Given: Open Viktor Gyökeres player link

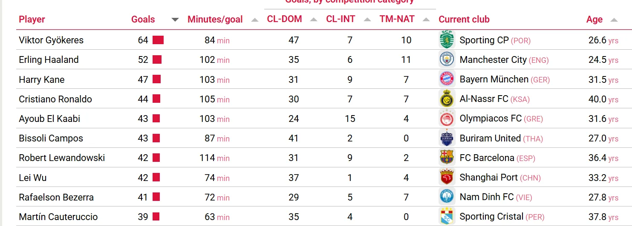Looking at the screenshot, I should click(x=51, y=40).
